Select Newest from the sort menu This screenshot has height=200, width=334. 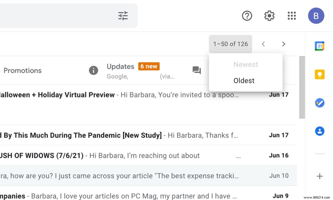click(x=246, y=64)
